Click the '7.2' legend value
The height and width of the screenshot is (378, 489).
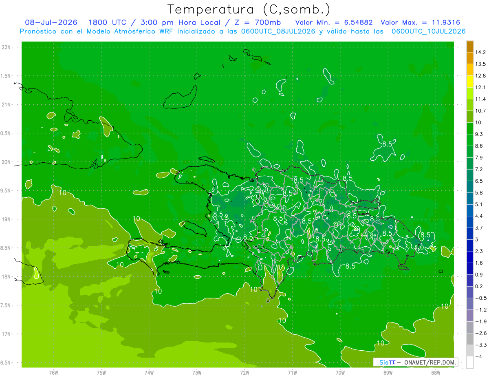(x=480, y=169)
